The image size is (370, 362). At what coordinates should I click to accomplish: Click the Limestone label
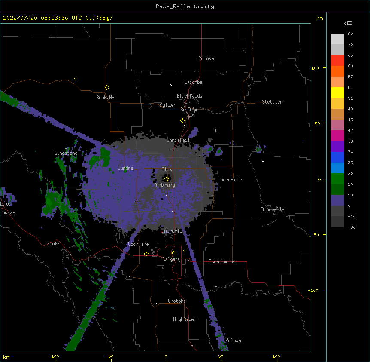[x=66, y=153]
